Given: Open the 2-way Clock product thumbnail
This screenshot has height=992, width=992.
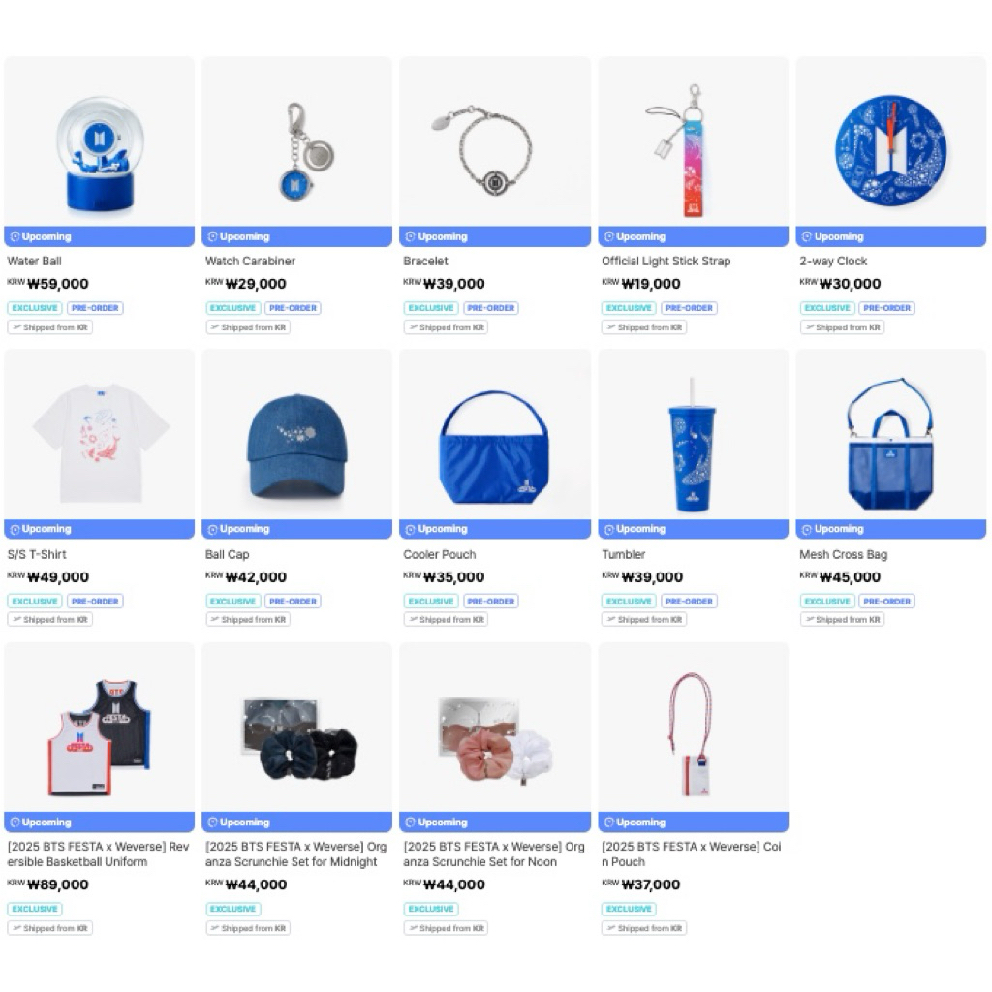Looking at the screenshot, I should click(x=891, y=141).
